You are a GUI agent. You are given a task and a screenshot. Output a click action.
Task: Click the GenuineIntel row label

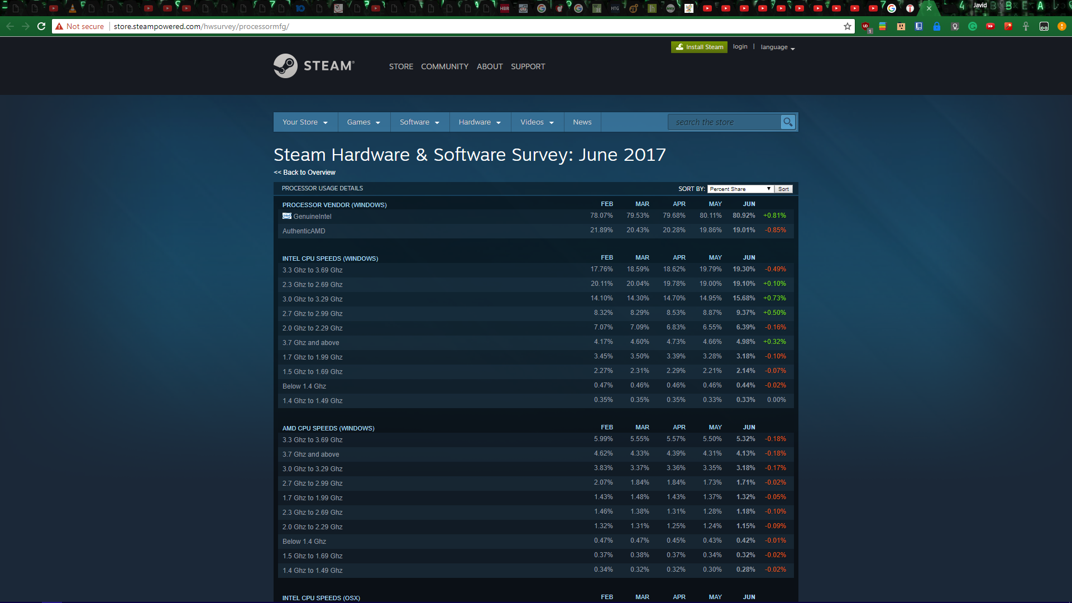pos(313,217)
